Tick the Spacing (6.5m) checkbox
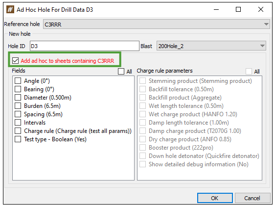 [x=18, y=114]
